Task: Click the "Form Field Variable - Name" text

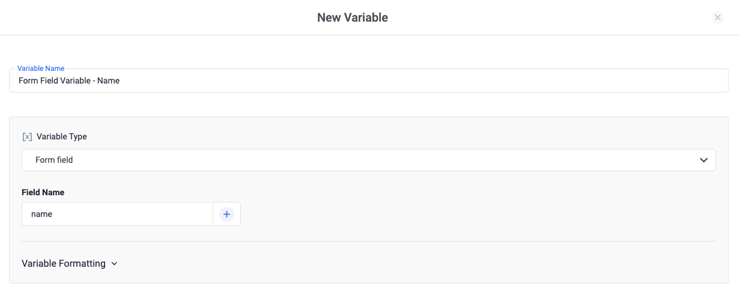Action: click(x=69, y=81)
